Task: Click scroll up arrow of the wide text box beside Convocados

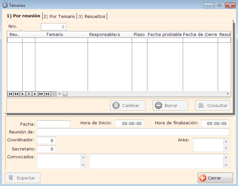Action: 226,157
